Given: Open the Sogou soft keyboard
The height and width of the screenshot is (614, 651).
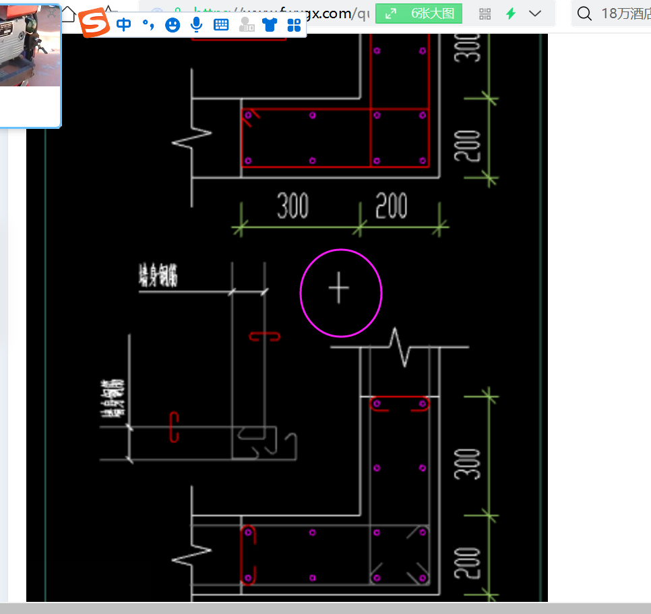Looking at the screenshot, I should 221,25.
